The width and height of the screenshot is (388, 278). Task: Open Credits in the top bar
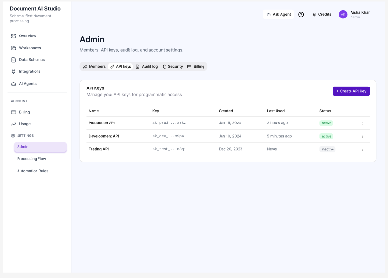tap(321, 14)
